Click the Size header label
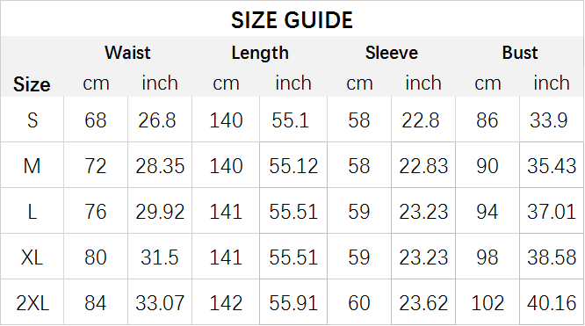Viewport: 585px width, 326px height. coord(32,84)
